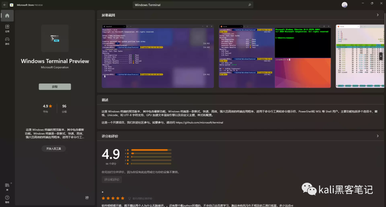The width and height of the screenshot is (386, 207).
Task: Click the 5-star rating bar
Action: tap(151, 150)
